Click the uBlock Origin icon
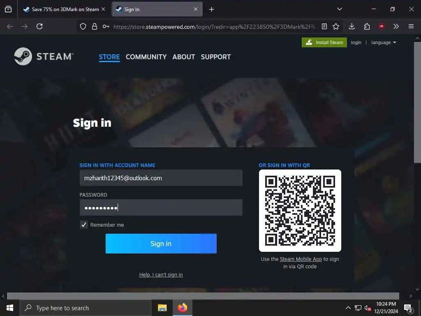The height and width of the screenshot is (316, 421). pyautogui.click(x=381, y=26)
